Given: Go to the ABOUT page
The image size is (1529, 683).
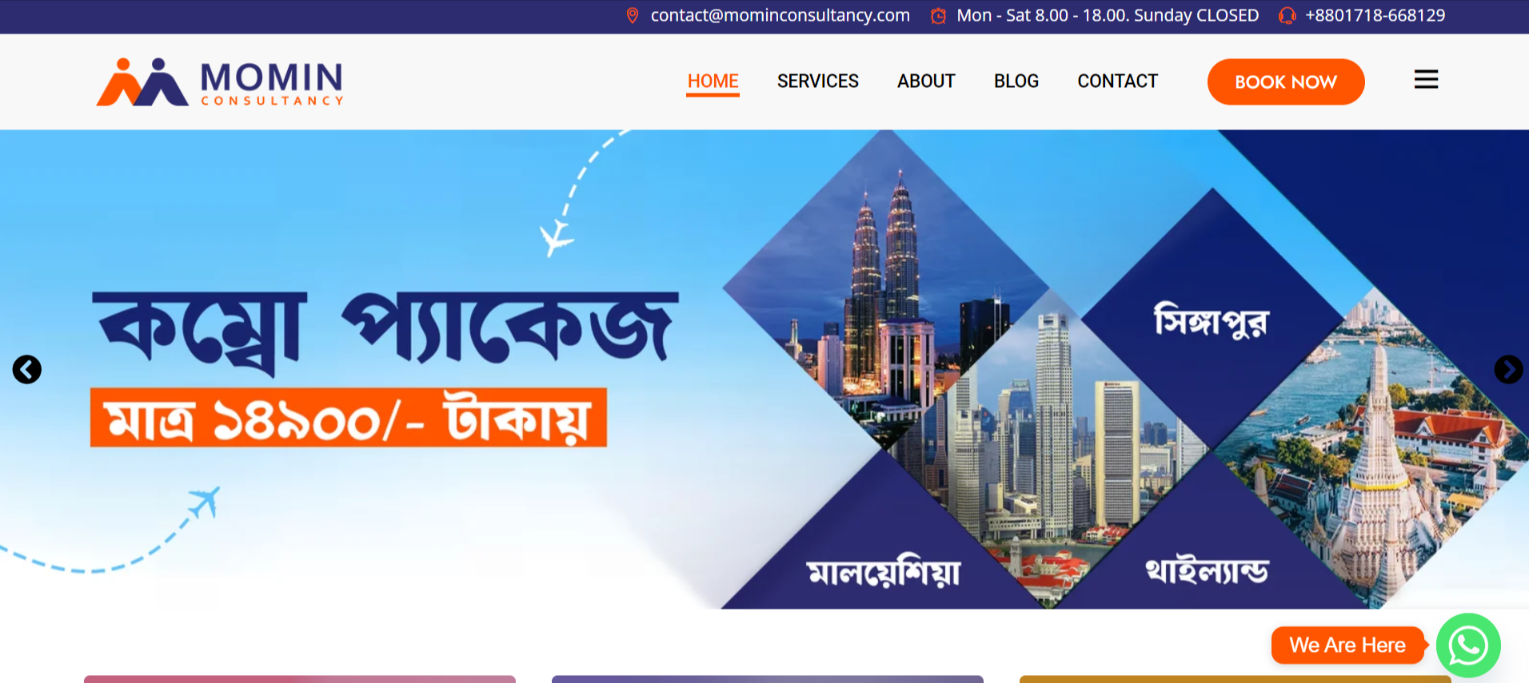Looking at the screenshot, I should coord(926,81).
